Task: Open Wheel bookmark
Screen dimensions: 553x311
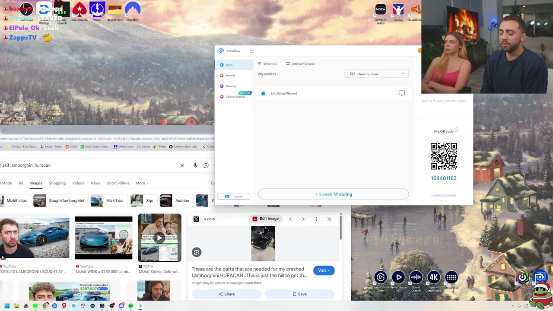Action: coord(160,146)
